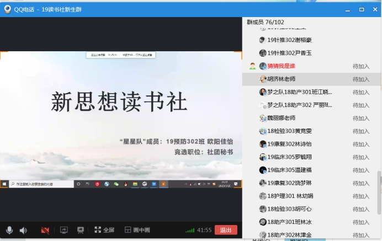Screen dimensions: 382x241
Task: Mute the microphone in the call toolbar
Action: coord(9,230)
